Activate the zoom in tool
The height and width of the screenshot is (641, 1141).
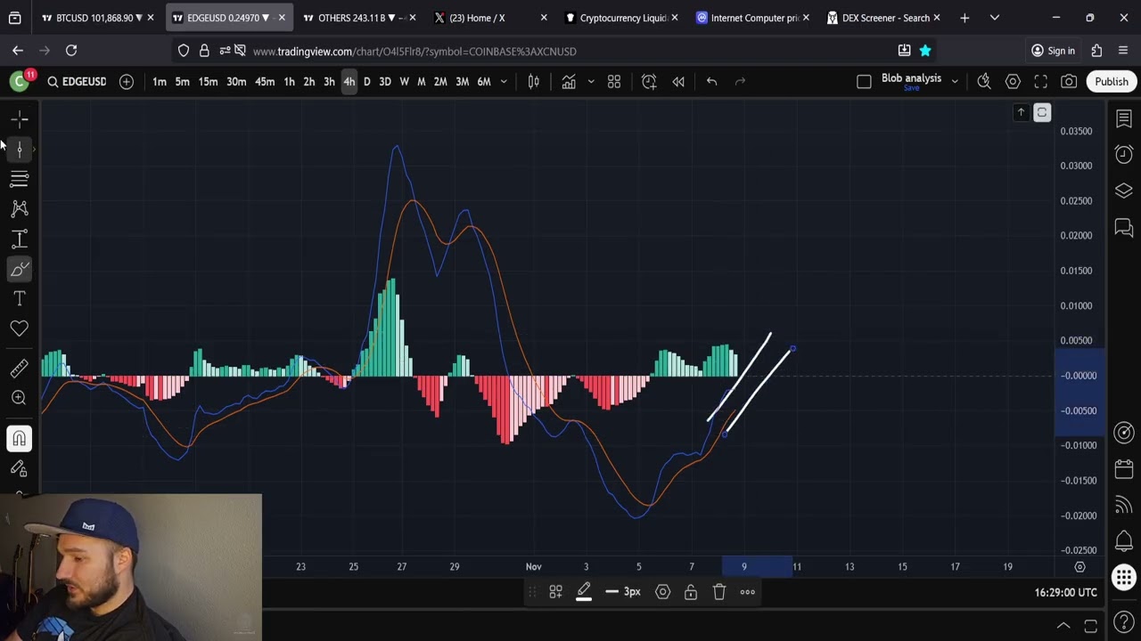click(x=20, y=398)
